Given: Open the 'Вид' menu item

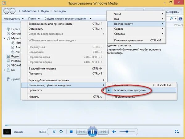Looking at the screenshot, I should tap(136, 19).
